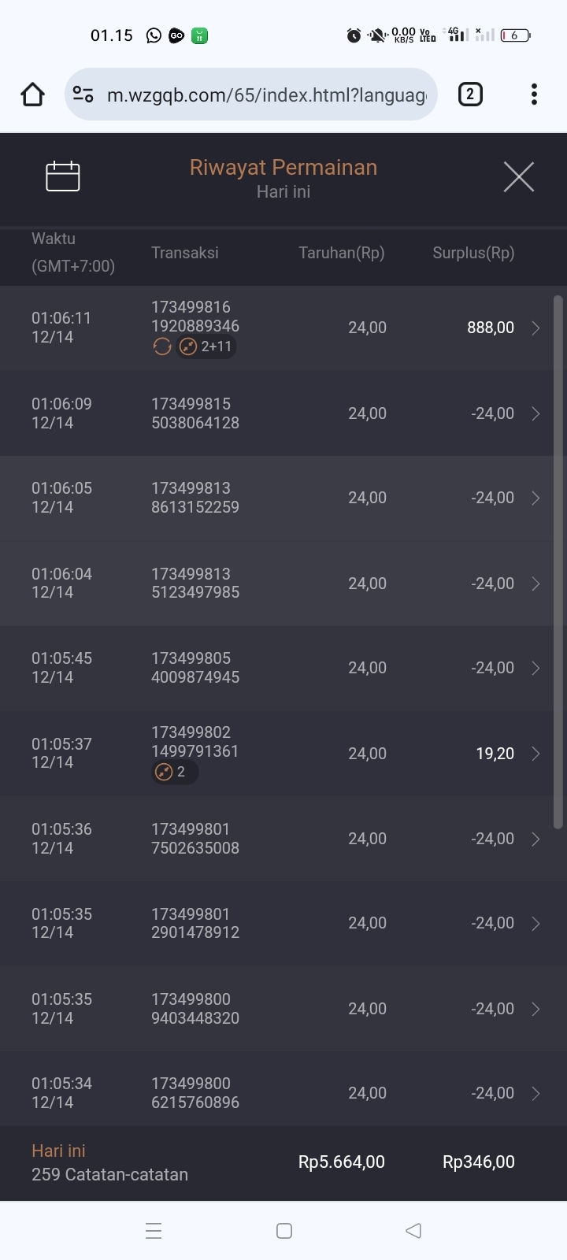
Task: Tap the browser home icon
Action: (32, 94)
